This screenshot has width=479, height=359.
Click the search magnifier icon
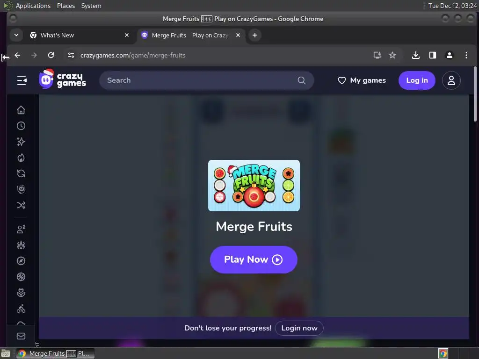[302, 80]
